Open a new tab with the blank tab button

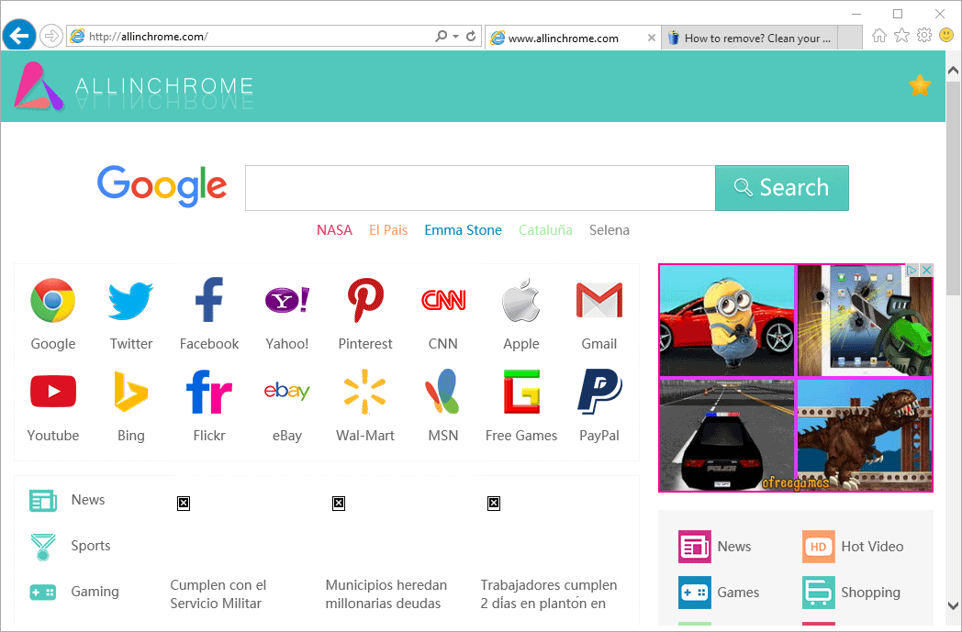click(x=850, y=38)
